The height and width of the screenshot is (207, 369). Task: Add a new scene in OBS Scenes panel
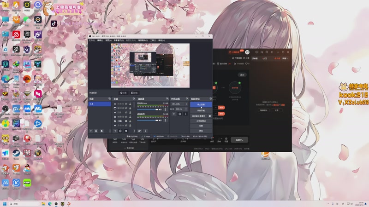click(x=91, y=131)
